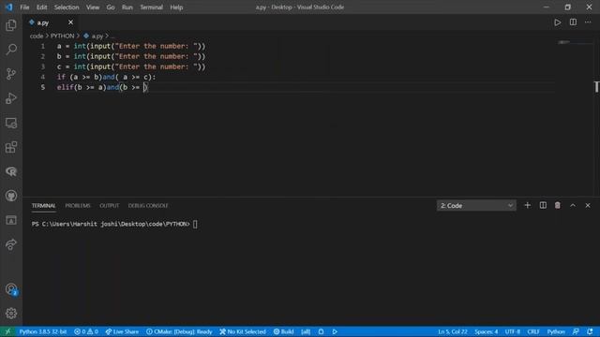Change indentation via Spaces: 4
This screenshot has width=600, height=337.
[x=487, y=331]
